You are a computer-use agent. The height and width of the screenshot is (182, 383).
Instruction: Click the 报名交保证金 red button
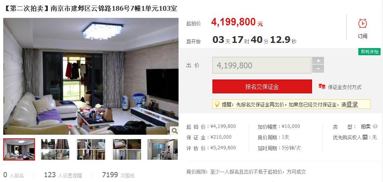pyautogui.click(x=262, y=87)
